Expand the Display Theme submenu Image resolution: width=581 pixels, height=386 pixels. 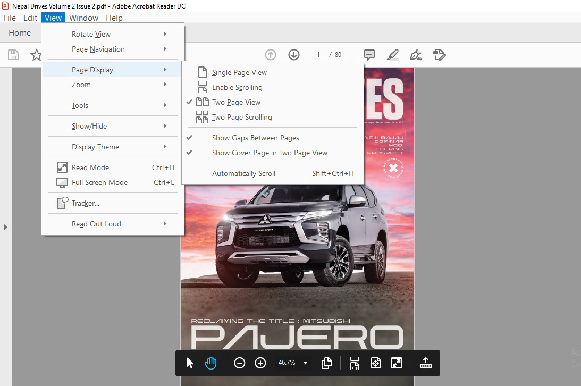click(x=113, y=147)
